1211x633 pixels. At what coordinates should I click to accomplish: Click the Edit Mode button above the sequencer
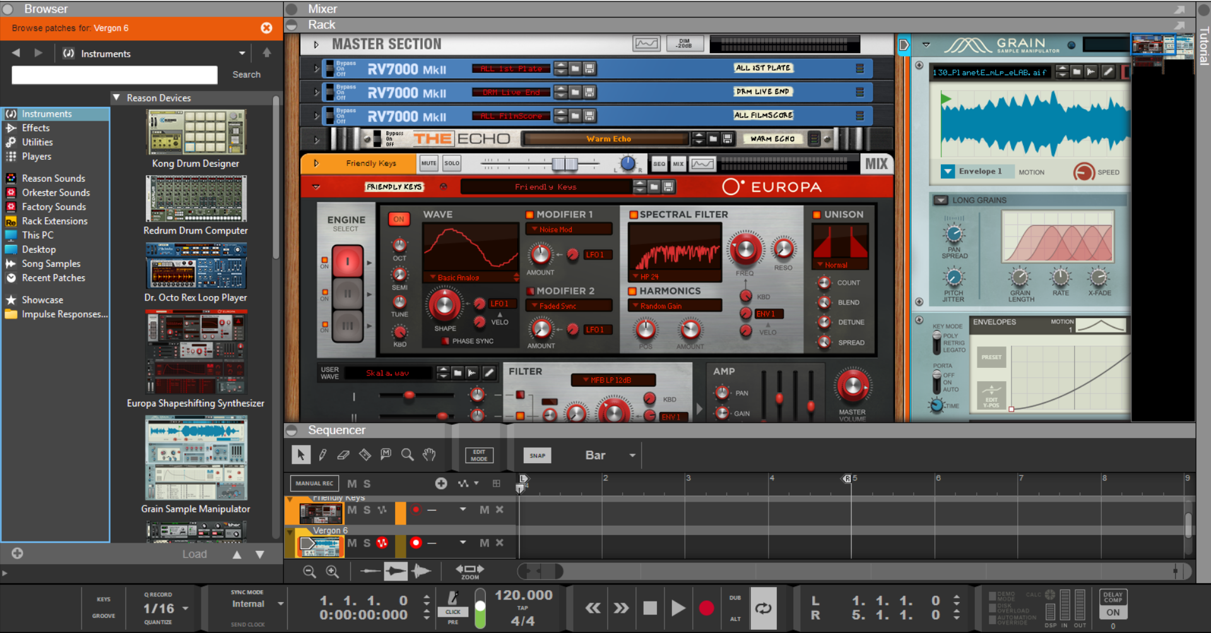[x=479, y=454]
